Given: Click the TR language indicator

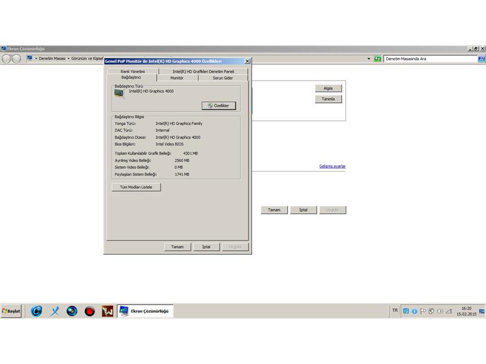Looking at the screenshot, I should click(394, 310).
